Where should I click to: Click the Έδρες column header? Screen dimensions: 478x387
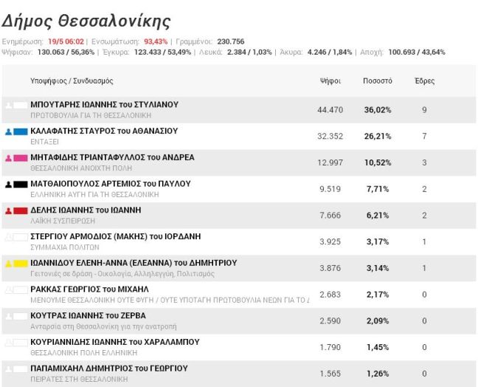pos(425,81)
